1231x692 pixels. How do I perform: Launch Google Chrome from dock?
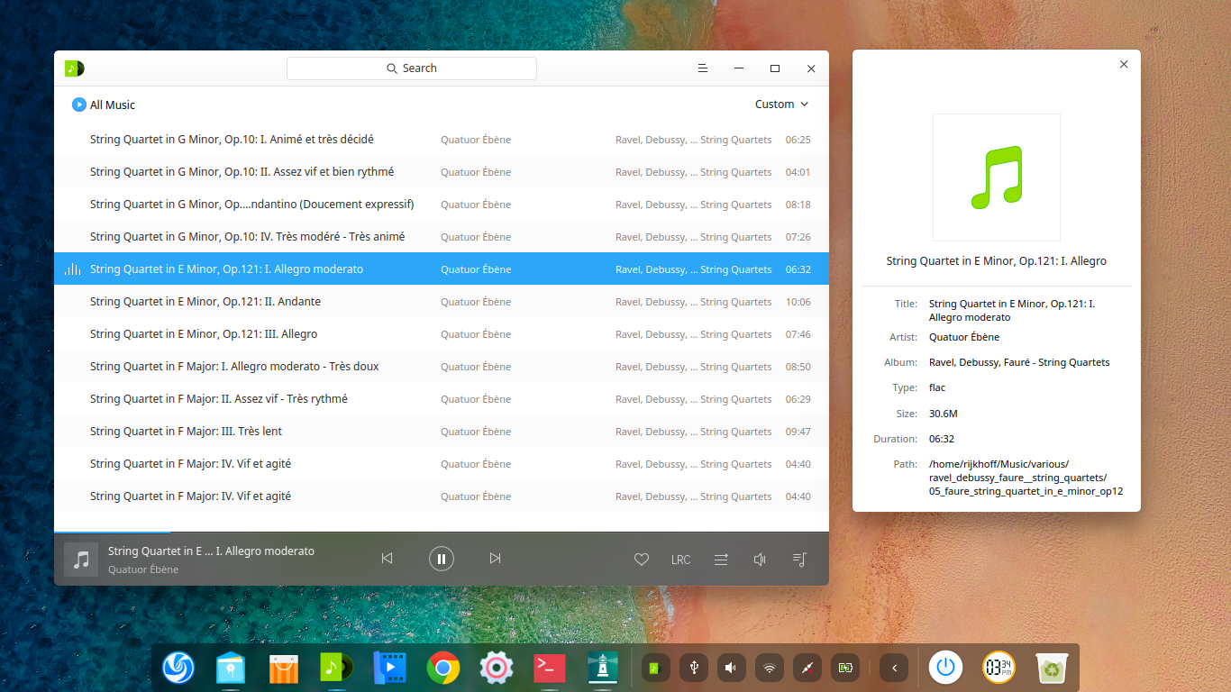[442, 668]
